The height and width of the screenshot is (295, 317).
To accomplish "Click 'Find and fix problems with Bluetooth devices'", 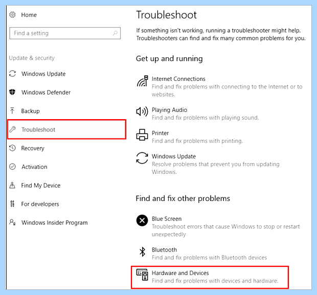I will click(x=209, y=258).
